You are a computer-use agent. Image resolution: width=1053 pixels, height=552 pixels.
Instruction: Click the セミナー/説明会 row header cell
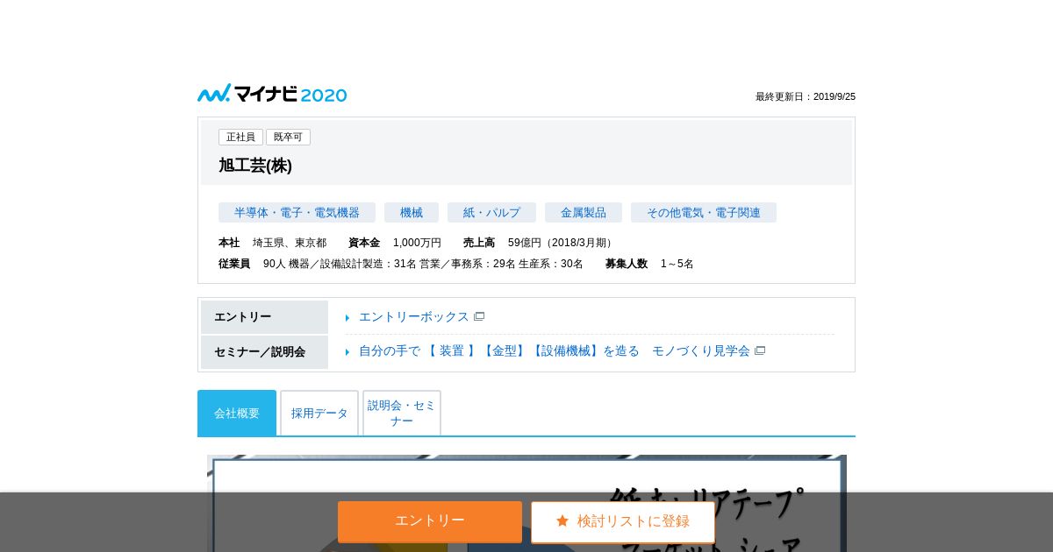pos(264,352)
